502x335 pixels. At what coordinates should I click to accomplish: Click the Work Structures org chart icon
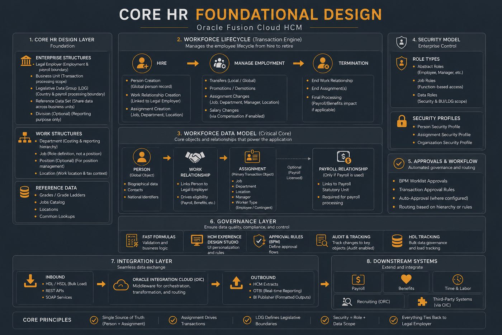tap(25, 138)
